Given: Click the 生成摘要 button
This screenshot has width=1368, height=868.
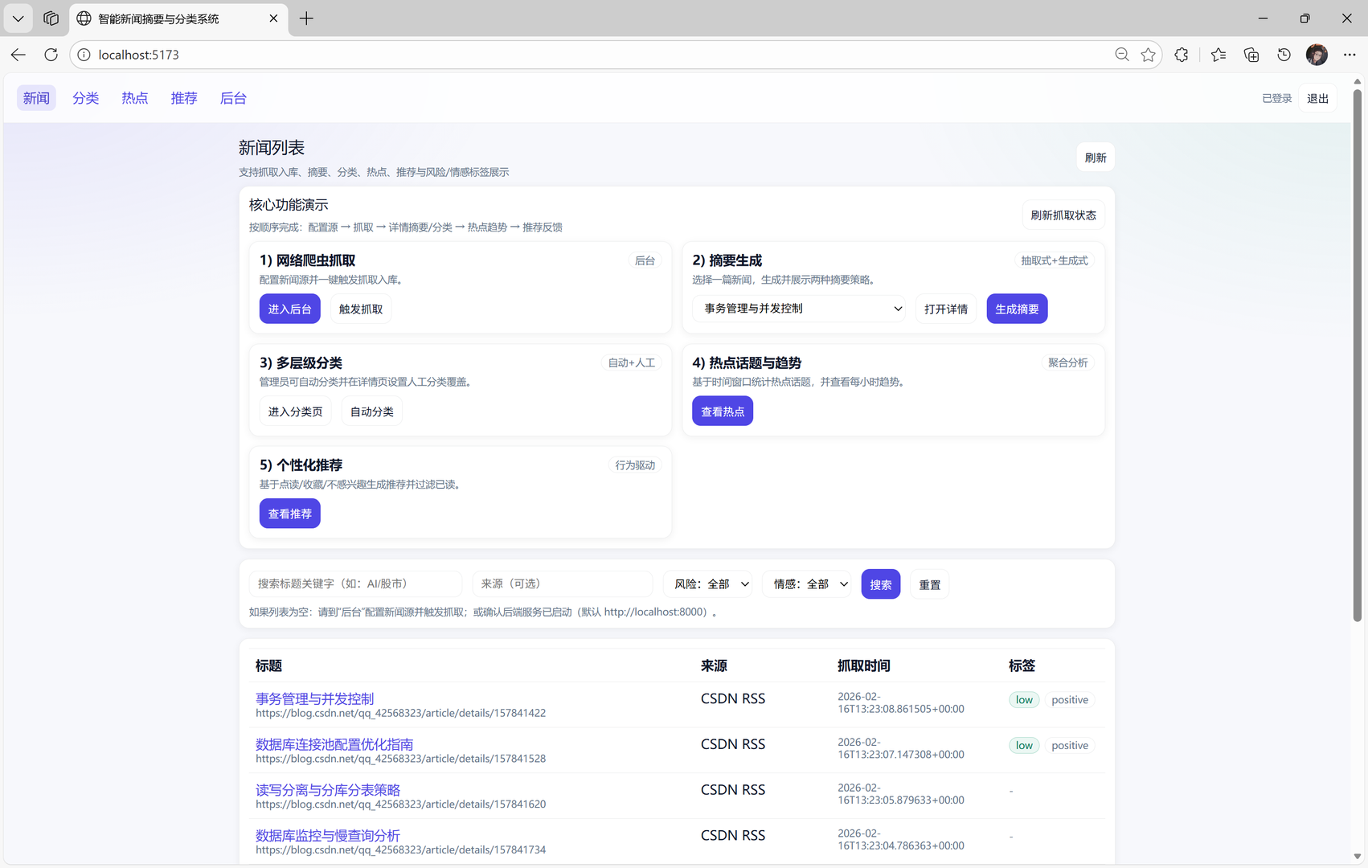Looking at the screenshot, I should pyautogui.click(x=1017, y=309).
